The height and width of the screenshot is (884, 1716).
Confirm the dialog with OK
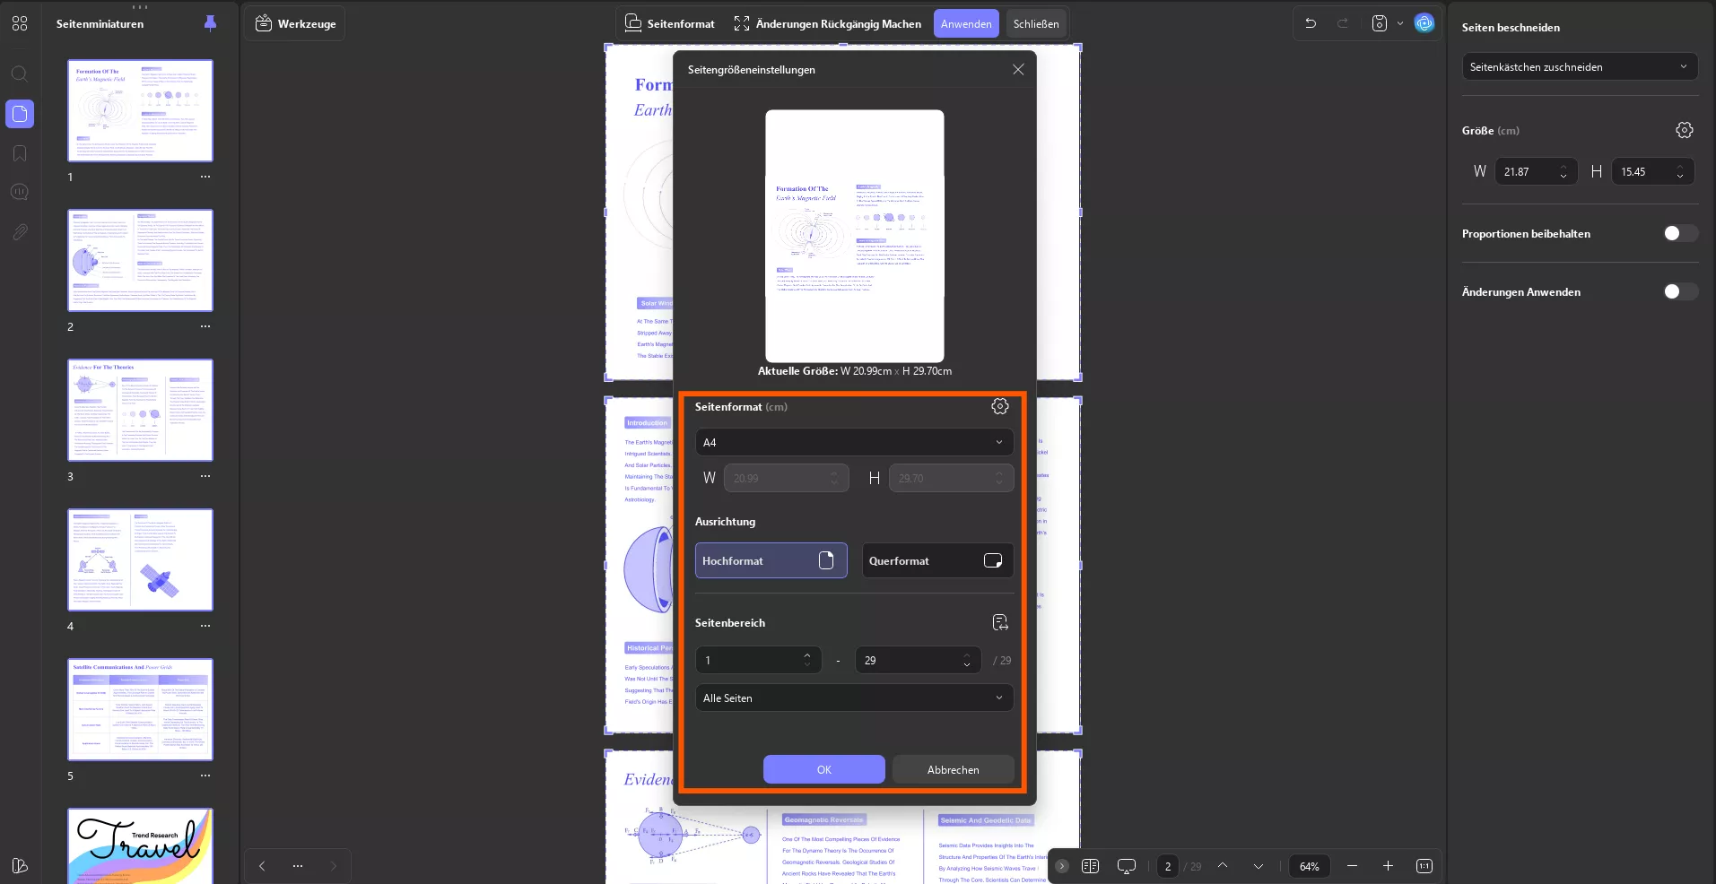click(x=823, y=769)
